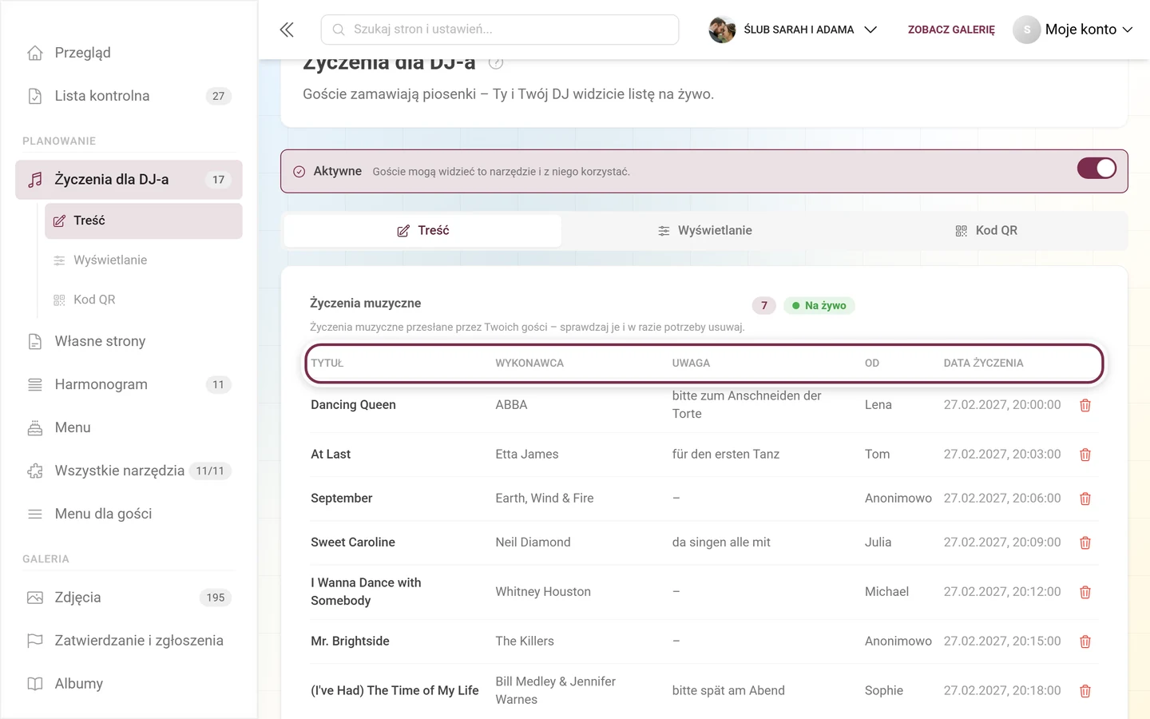The image size is (1150, 719).
Task: Open the Menu item with cake icon
Action: click(129, 427)
